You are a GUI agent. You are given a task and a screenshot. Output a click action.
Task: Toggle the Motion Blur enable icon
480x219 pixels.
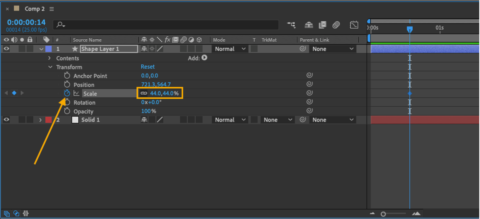point(336,25)
